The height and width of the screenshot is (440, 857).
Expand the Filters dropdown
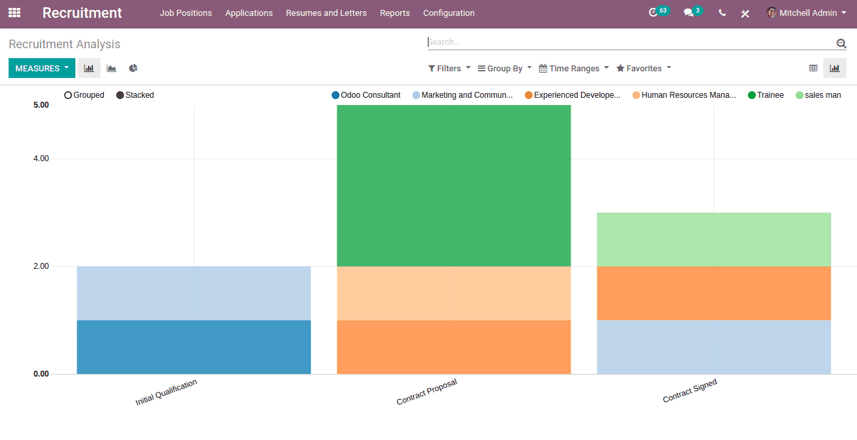pos(449,69)
